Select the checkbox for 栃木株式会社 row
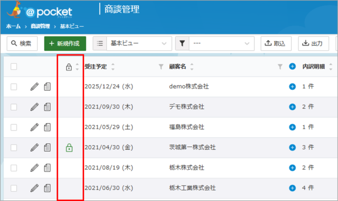The height and width of the screenshot is (201, 338). (x=14, y=168)
